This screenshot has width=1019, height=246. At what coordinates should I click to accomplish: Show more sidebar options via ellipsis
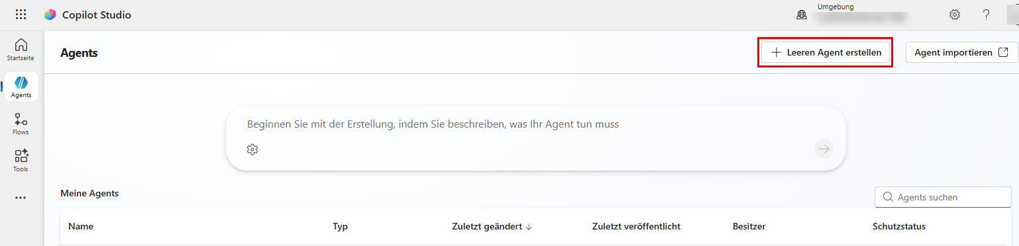(x=21, y=198)
